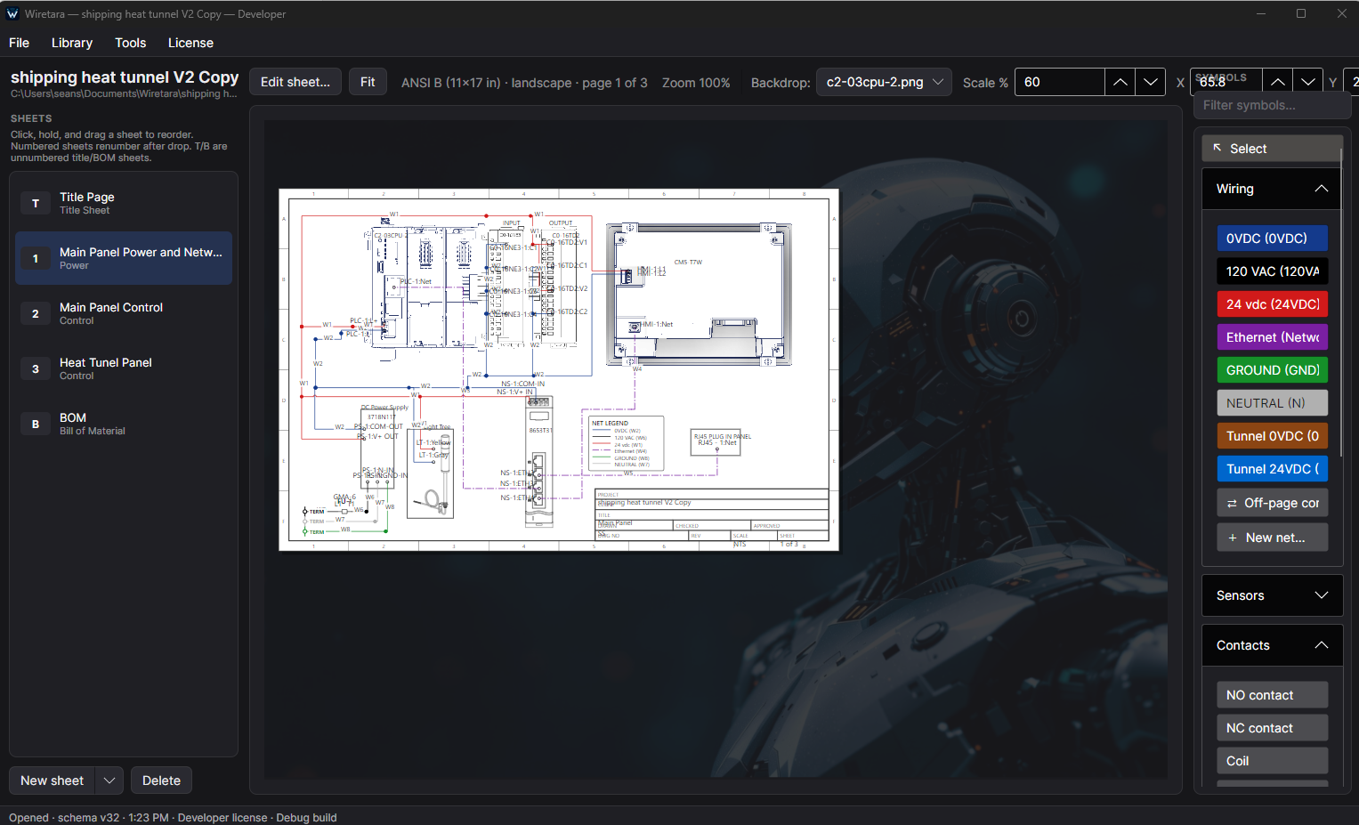This screenshot has height=825, width=1359.
Task: Click the Edit sheet... button
Action: pyautogui.click(x=295, y=82)
